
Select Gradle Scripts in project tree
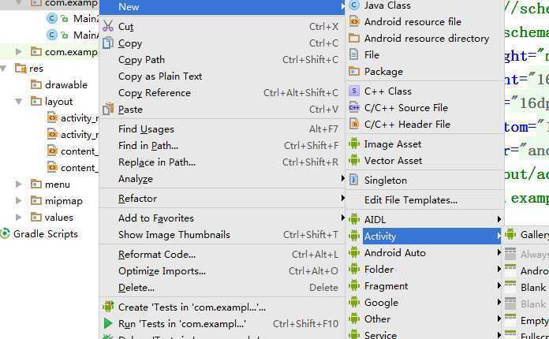pos(45,234)
